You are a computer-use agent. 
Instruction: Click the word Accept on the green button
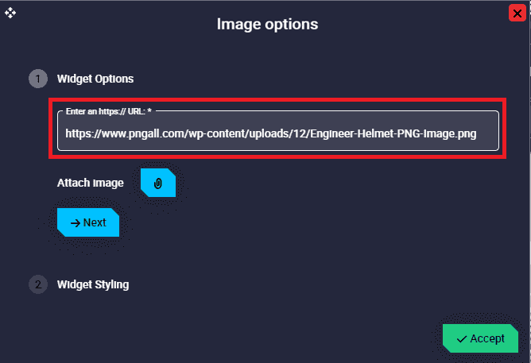point(487,338)
